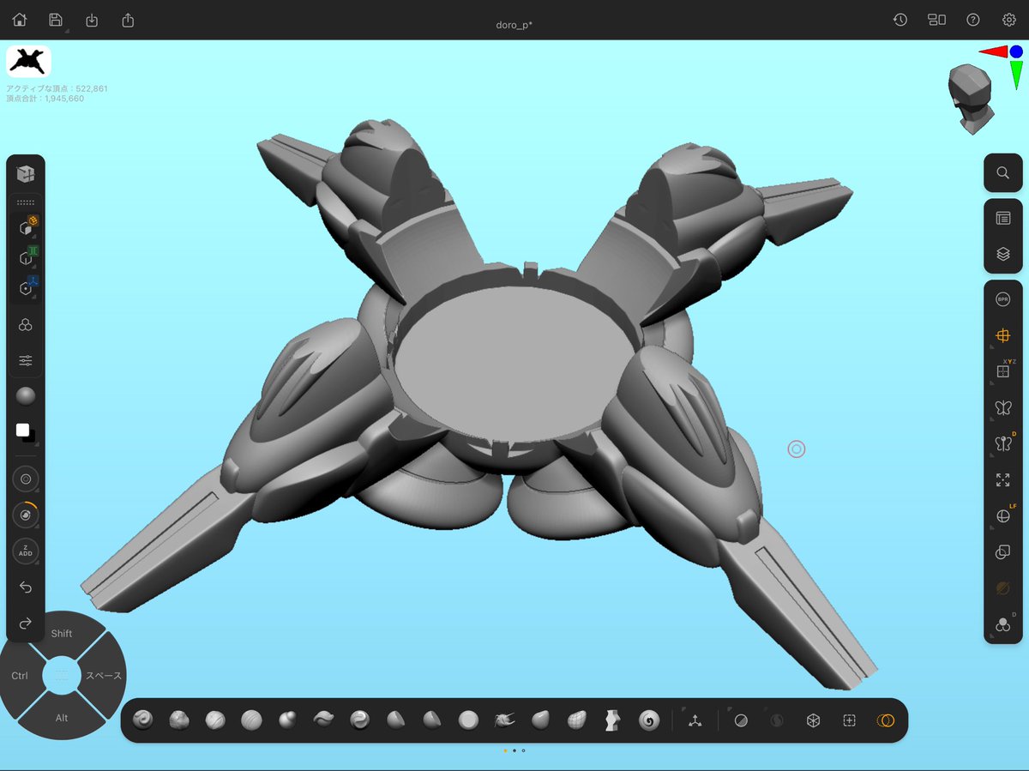Open the three-circles icon marked D
This screenshot has width=1029, height=771.
1002,624
